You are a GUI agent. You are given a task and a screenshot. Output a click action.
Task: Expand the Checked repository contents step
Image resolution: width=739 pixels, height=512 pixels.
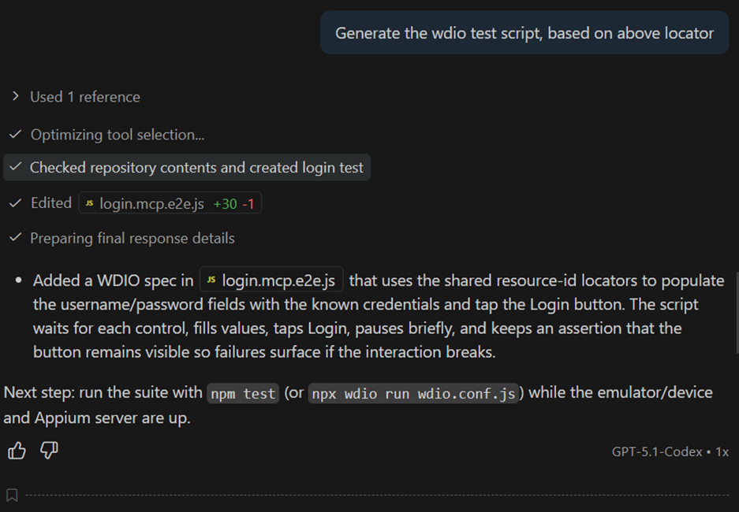tap(196, 168)
